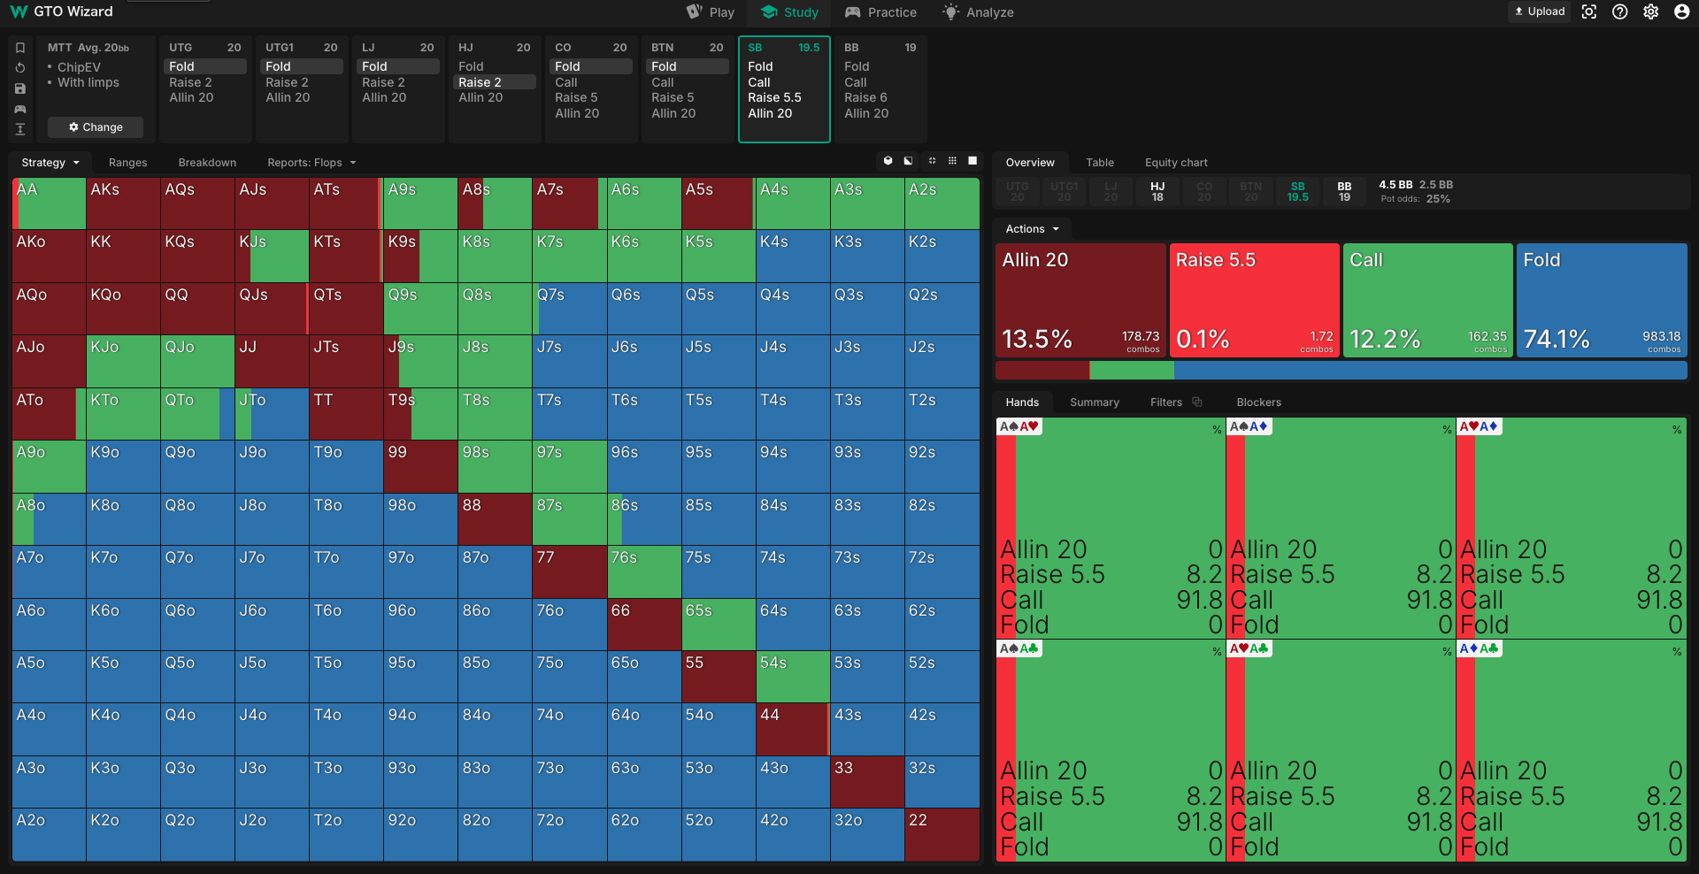Click the reset arrow icon in sidebar
Screen dimensions: 1699x874
[20, 68]
